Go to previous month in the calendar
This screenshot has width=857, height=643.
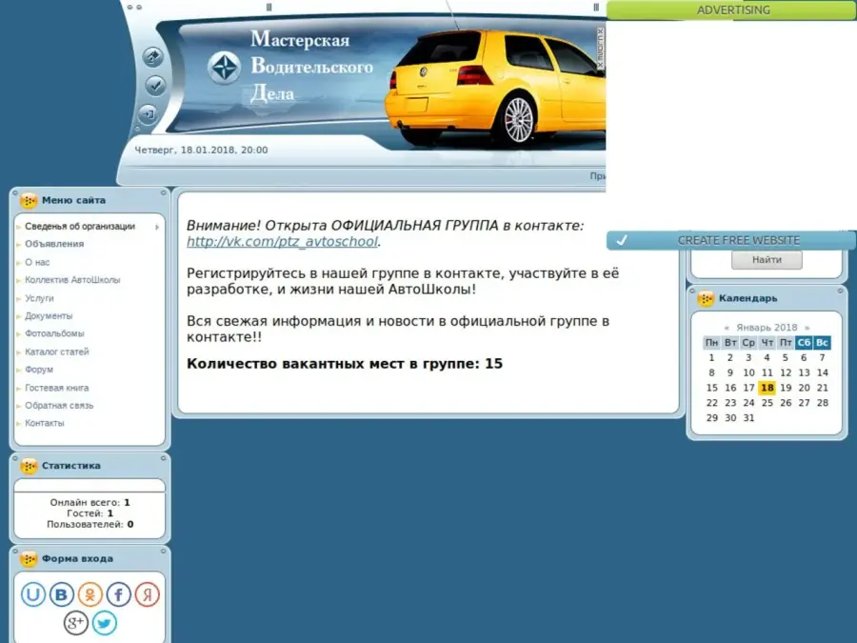tap(727, 328)
